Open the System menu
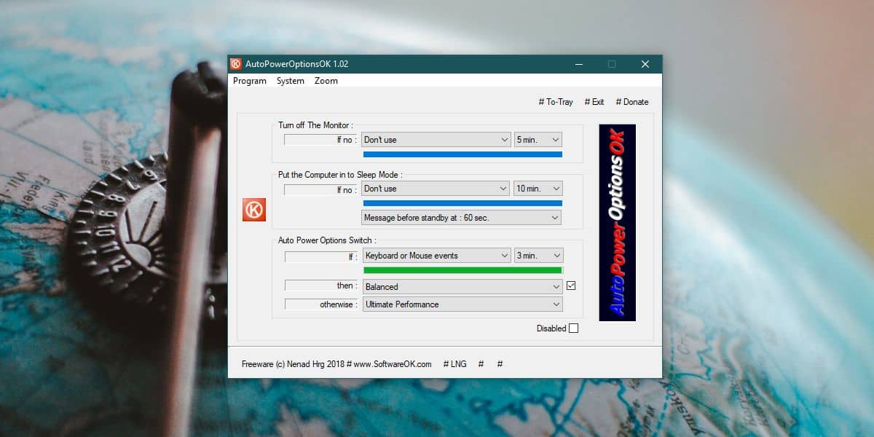 pyautogui.click(x=291, y=81)
